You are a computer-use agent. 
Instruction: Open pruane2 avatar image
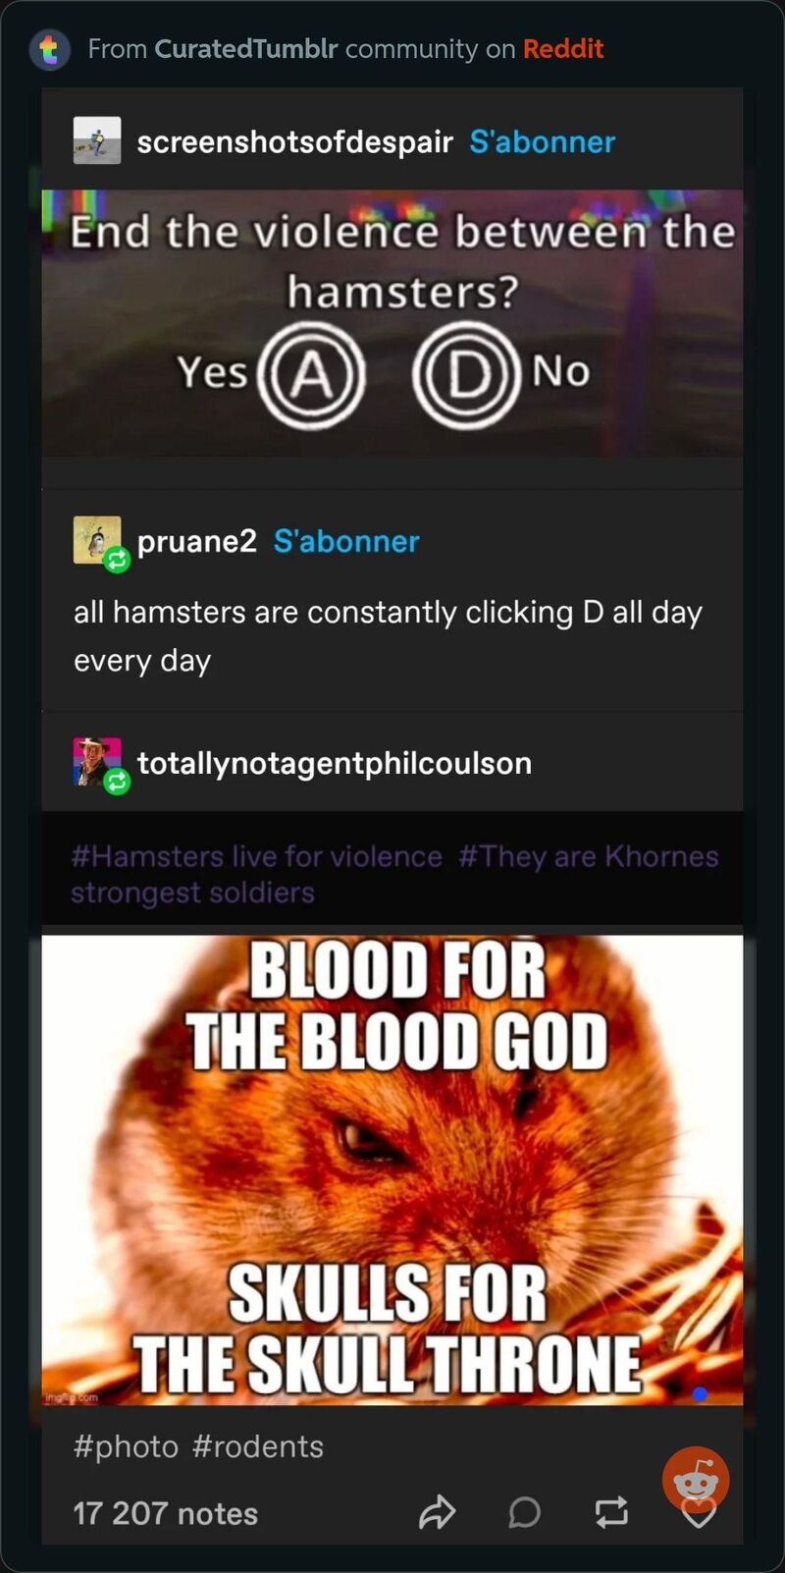[97, 540]
